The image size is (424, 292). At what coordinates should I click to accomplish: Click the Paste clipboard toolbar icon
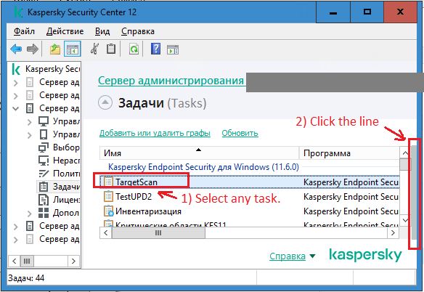click(111, 49)
